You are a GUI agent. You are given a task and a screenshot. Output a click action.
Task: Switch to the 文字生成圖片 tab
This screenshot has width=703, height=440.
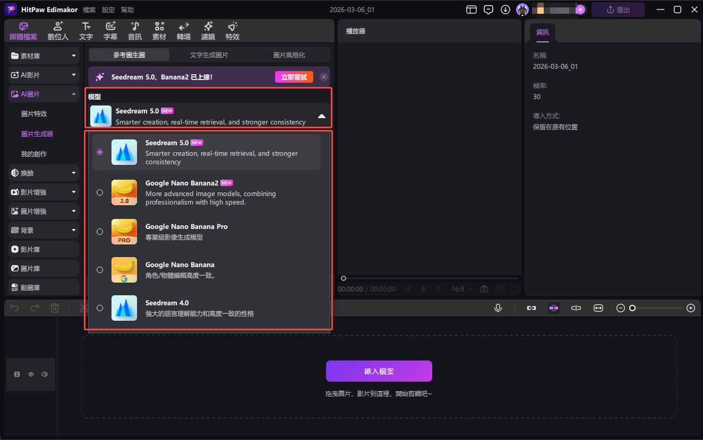(209, 55)
